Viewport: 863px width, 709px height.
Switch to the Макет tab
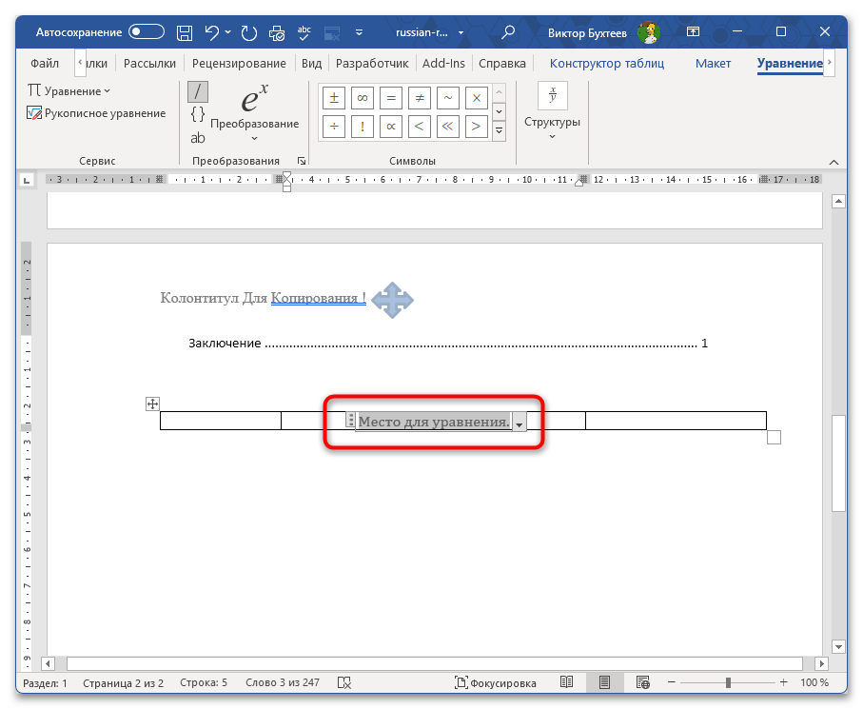(713, 64)
